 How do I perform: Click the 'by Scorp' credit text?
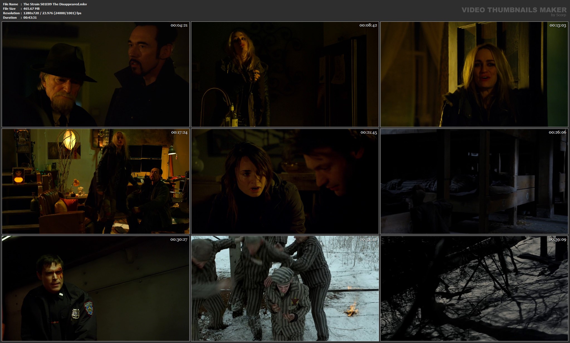pyautogui.click(x=558, y=15)
